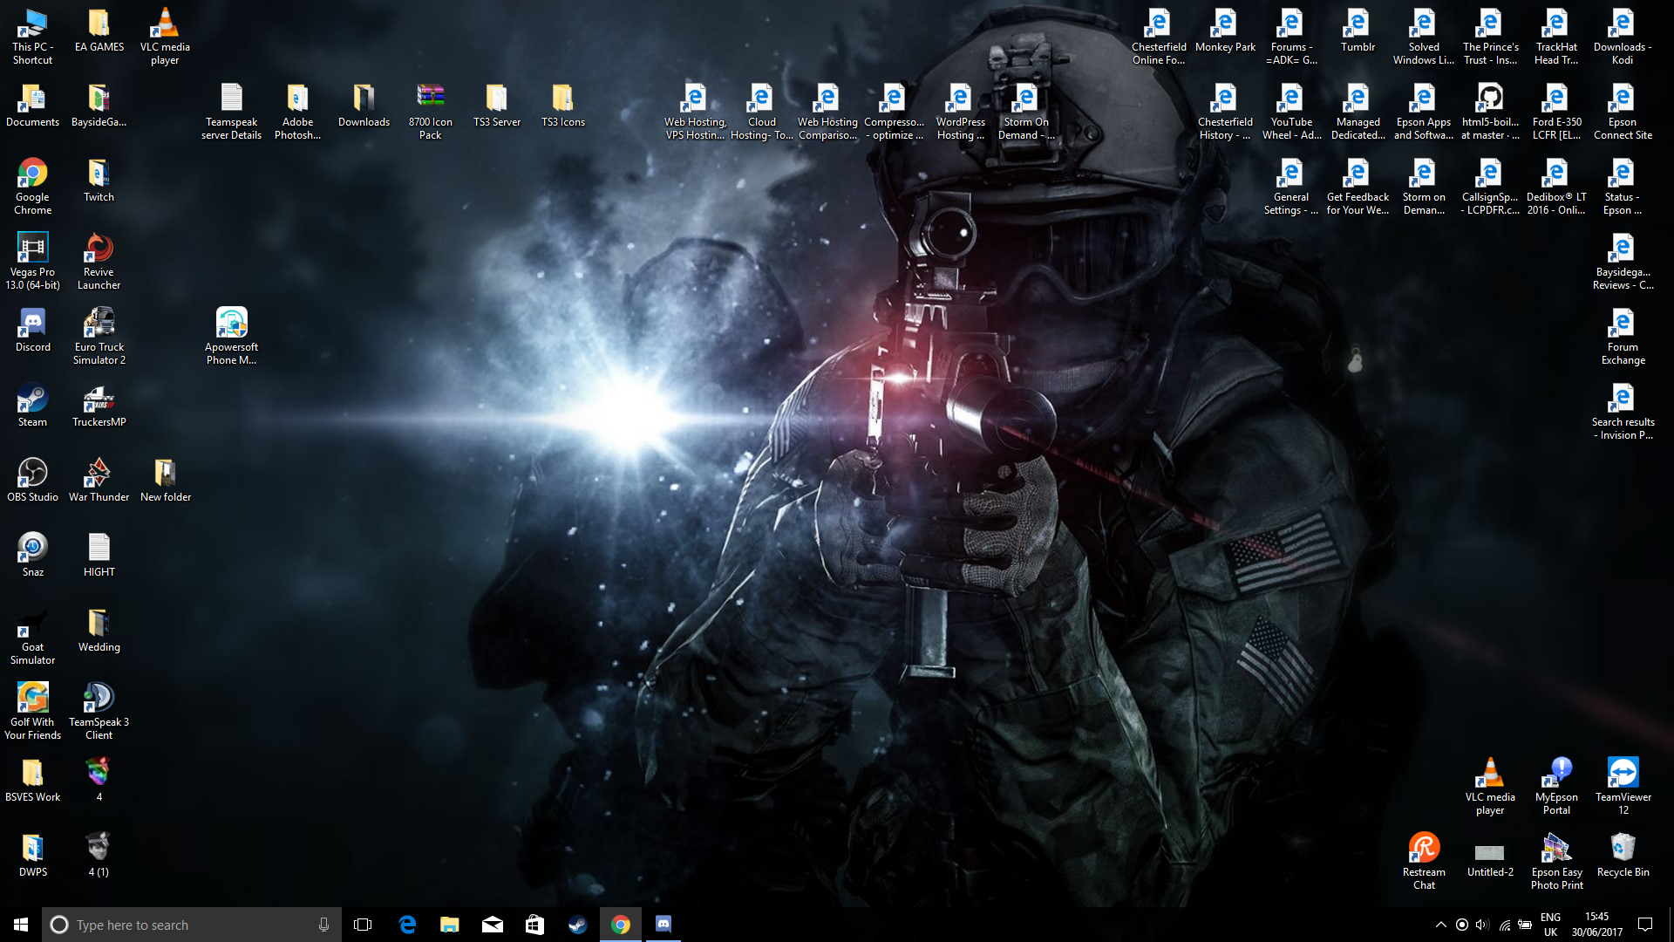Open network settings from the tray
Image resolution: width=1674 pixels, height=942 pixels.
(1504, 925)
